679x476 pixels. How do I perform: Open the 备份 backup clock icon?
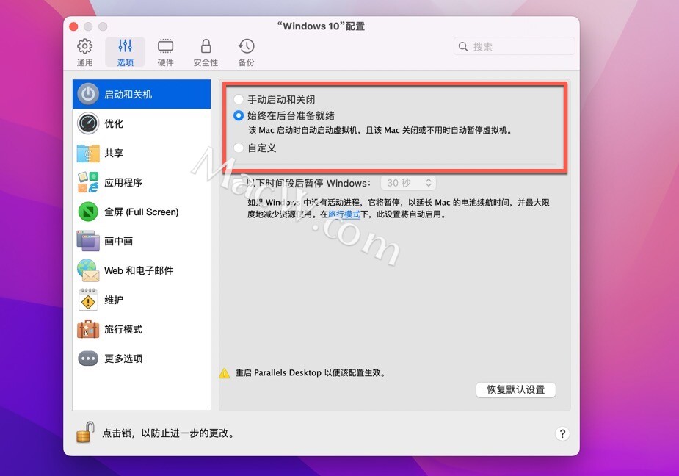[246, 46]
